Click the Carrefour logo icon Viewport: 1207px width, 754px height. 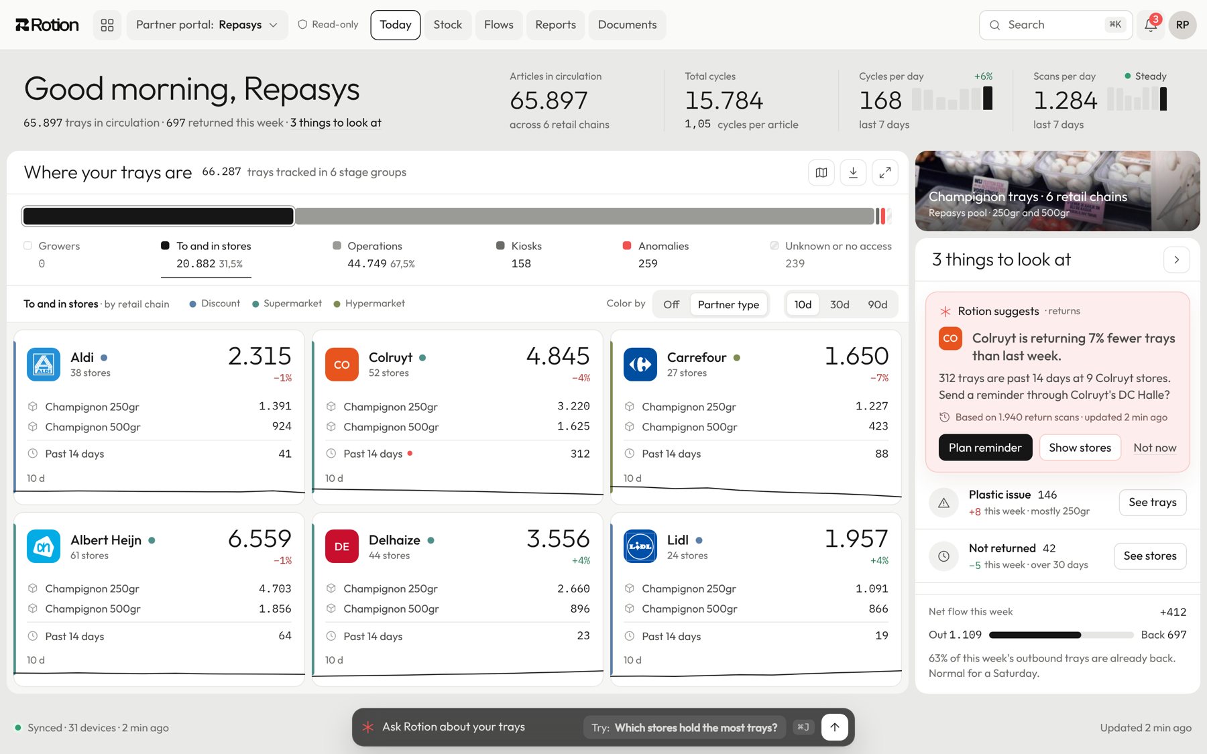coord(640,364)
